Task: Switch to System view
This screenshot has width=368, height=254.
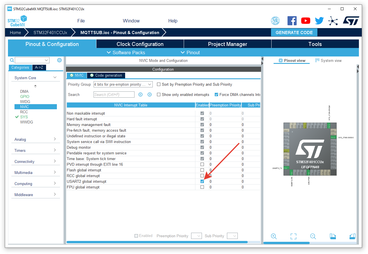Action: [328, 60]
